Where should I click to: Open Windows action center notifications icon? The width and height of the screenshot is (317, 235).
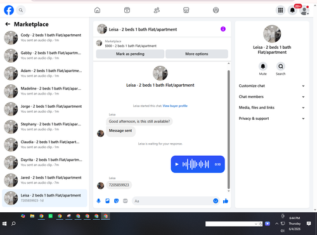coord(309,224)
